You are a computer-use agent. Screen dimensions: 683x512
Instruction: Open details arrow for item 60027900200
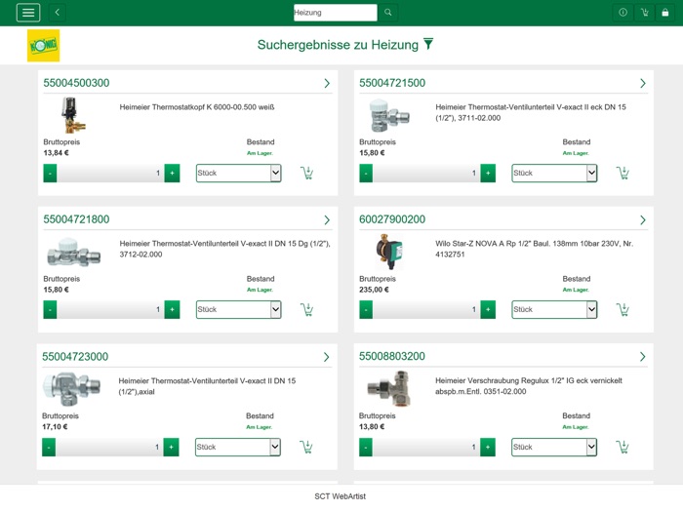tap(642, 220)
